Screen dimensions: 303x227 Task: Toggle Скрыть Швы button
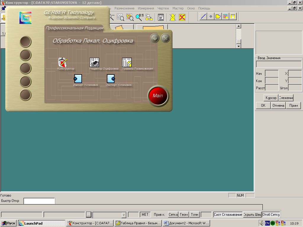coord(252,215)
